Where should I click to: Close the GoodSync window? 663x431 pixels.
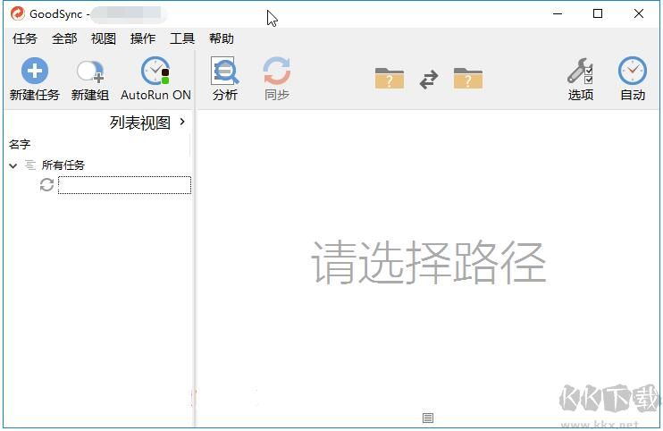coord(639,13)
